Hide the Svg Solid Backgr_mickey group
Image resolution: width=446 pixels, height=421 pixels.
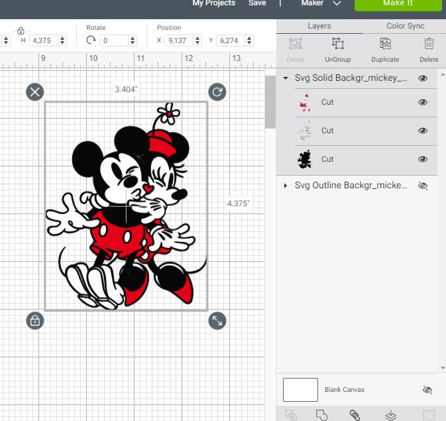pyautogui.click(x=423, y=78)
